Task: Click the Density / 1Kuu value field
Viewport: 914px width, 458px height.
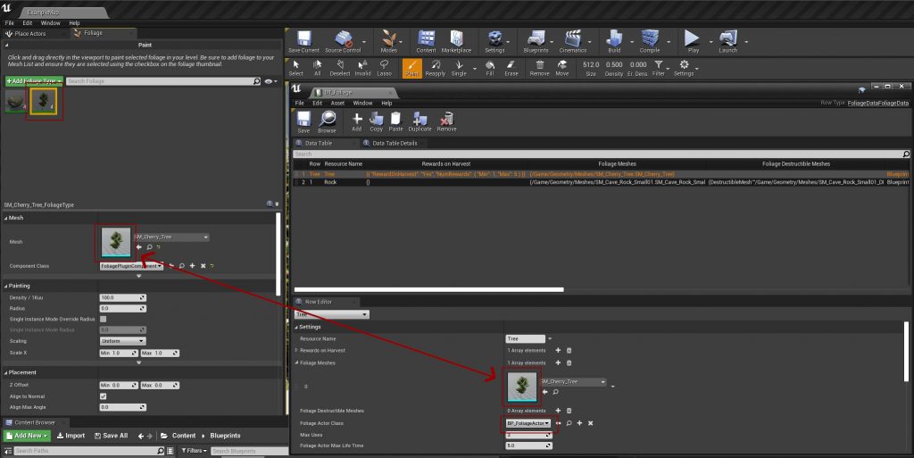Action: pos(122,298)
